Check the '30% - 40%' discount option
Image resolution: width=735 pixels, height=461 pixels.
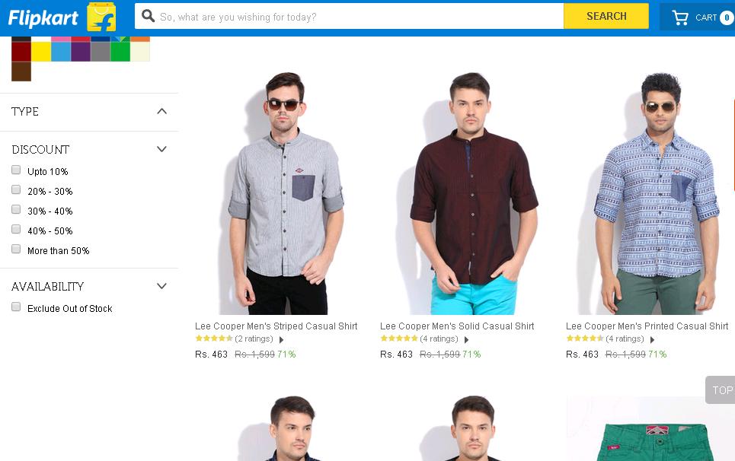point(16,209)
